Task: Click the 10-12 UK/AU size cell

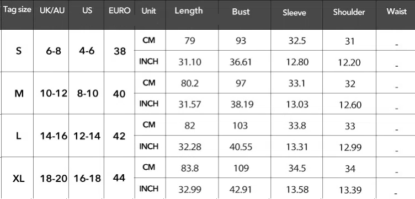Action: (x=54, y=94)
